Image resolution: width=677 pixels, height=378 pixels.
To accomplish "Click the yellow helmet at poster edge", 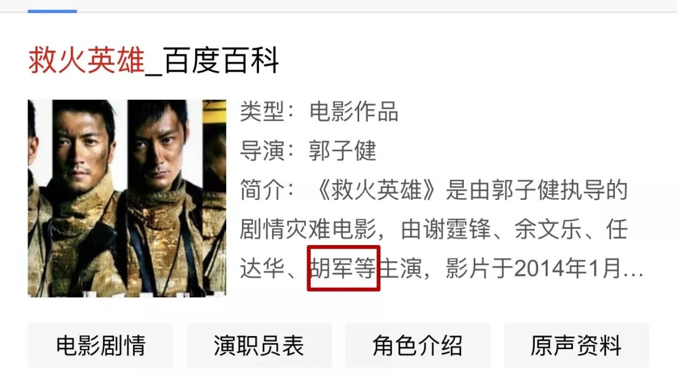I will (x=214, y=111).
